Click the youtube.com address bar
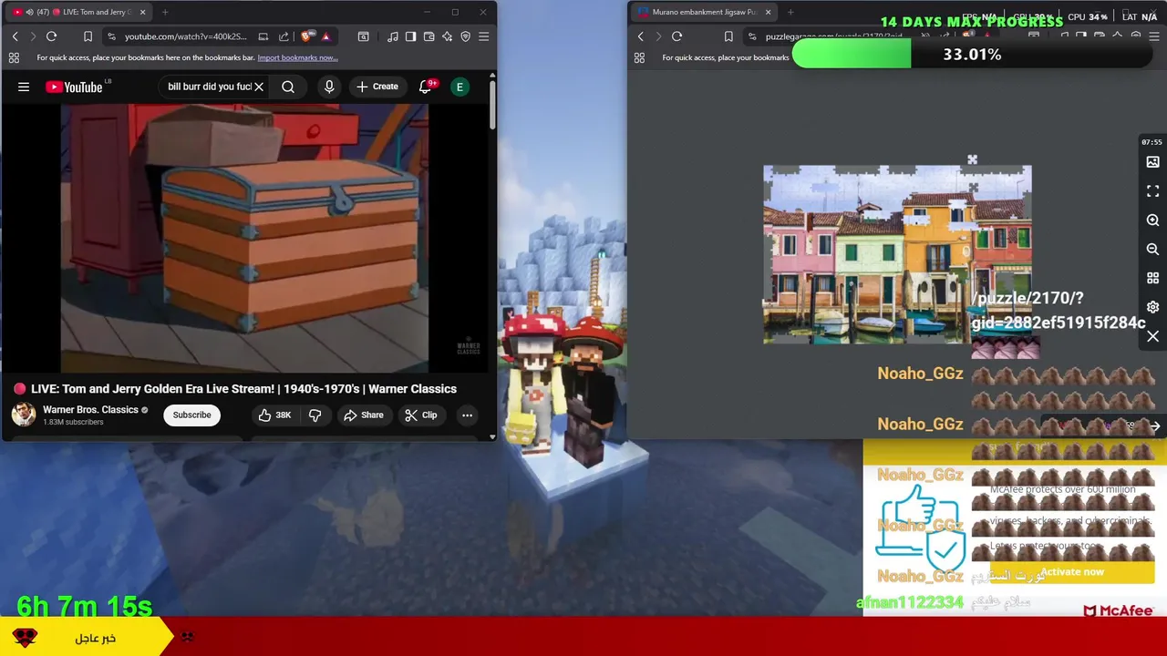 click(x=185, y=36)
